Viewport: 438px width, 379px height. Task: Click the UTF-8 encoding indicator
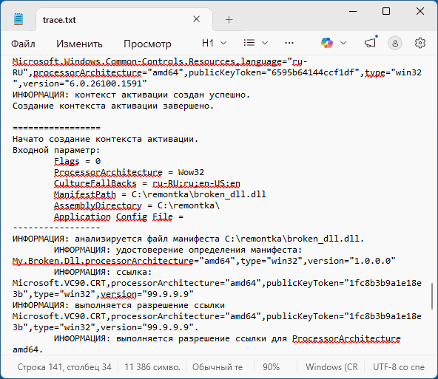click(399, 367)
